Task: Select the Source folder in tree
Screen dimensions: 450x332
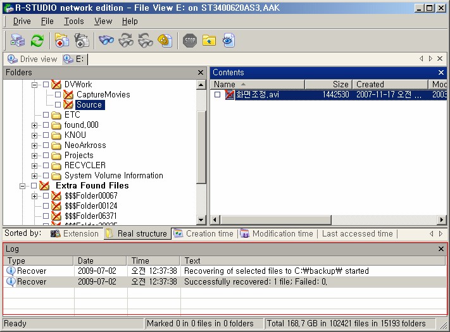Action: (89, 104)
